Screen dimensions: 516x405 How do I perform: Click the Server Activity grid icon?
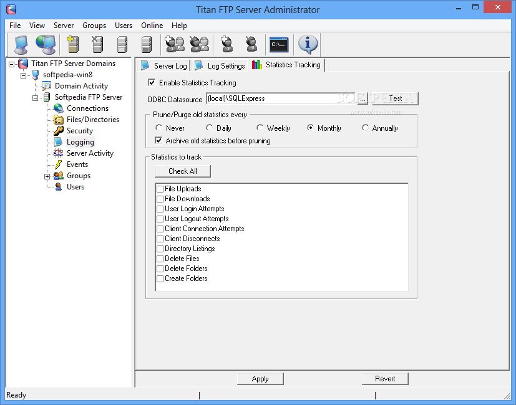(58, 153)
